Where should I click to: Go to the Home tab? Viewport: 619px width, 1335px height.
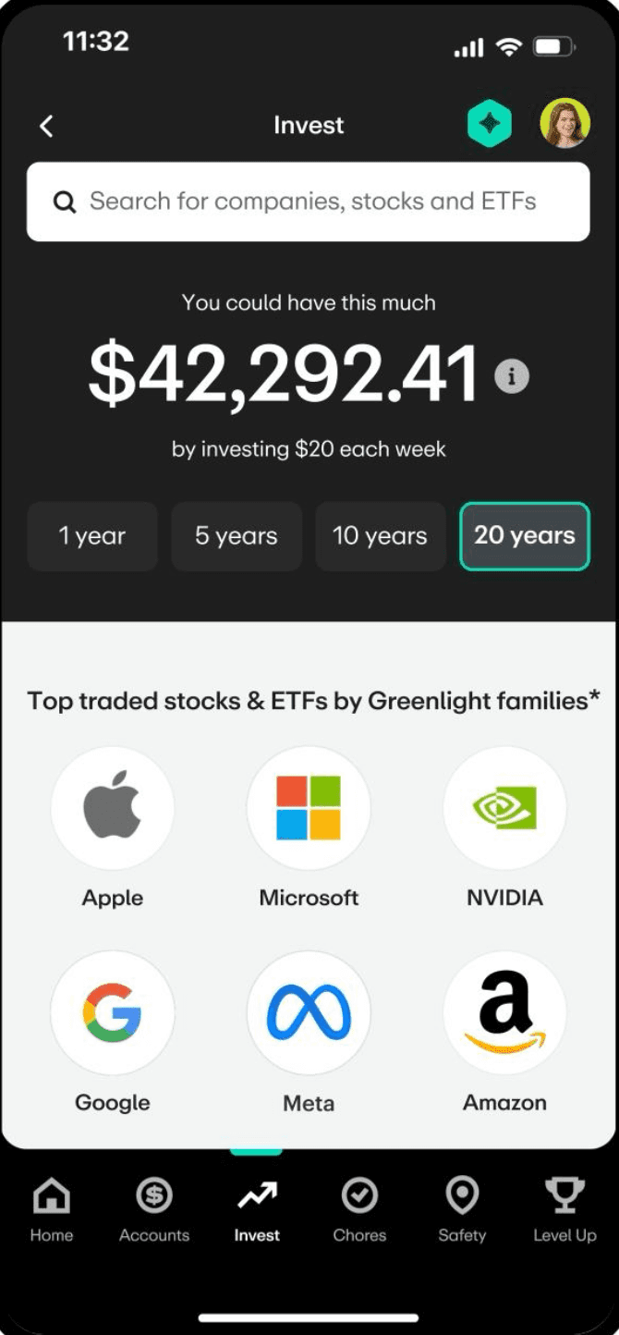(52, 1208)
